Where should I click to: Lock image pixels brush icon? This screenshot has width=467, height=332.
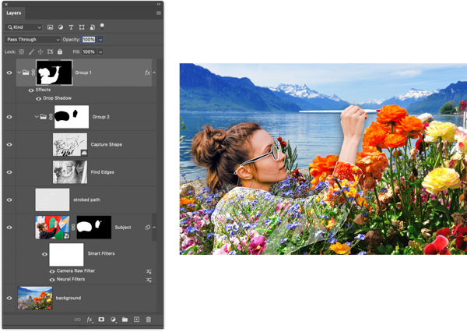[x=31, y=51]
